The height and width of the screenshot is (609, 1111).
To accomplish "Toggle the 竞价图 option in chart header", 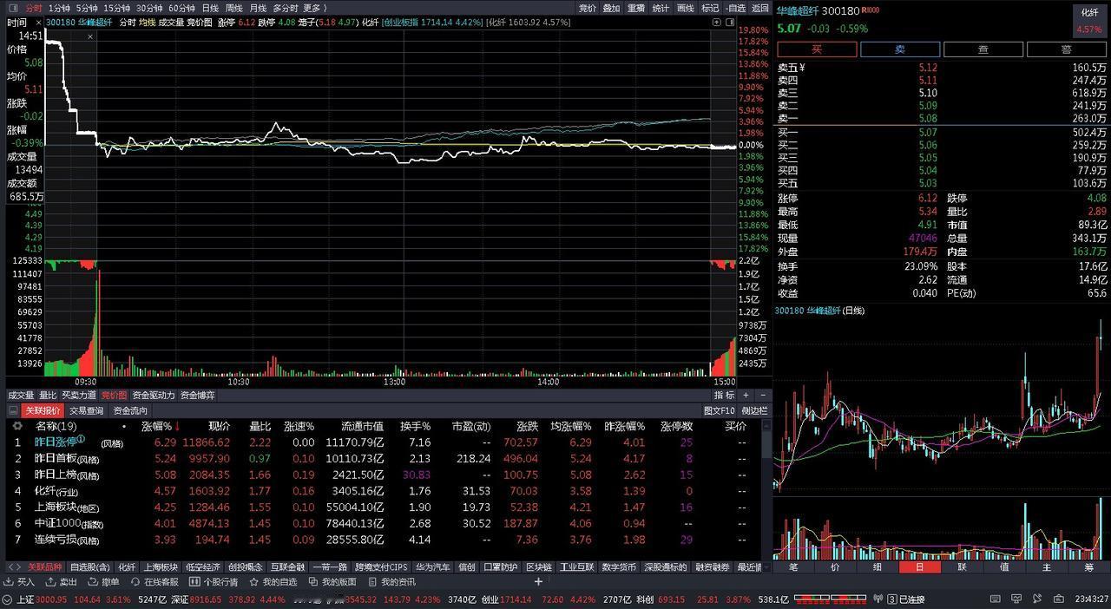I will coord(201,23).
